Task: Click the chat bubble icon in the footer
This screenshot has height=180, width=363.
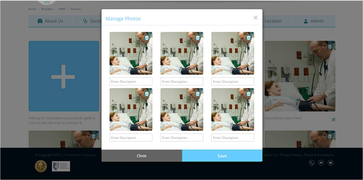Action: pos(331,163)
